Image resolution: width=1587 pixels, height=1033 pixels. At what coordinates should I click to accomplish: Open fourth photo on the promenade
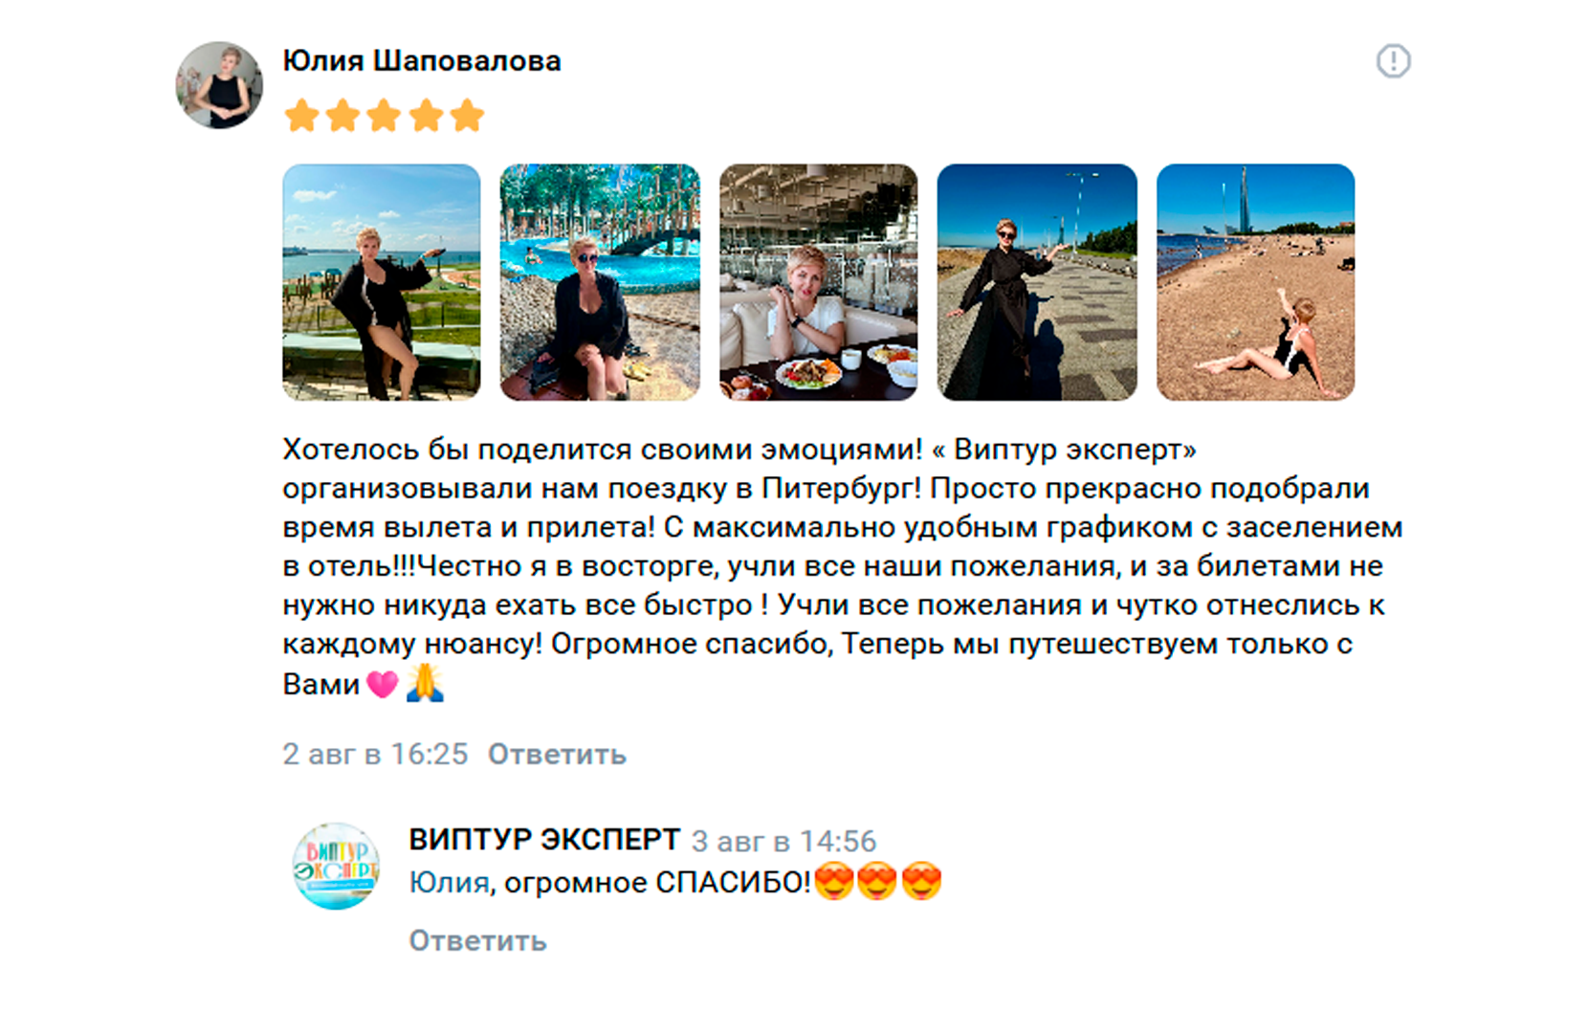[x=1037, y=282]
